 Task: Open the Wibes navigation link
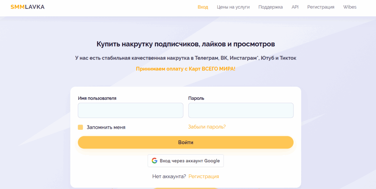(349, 7)
